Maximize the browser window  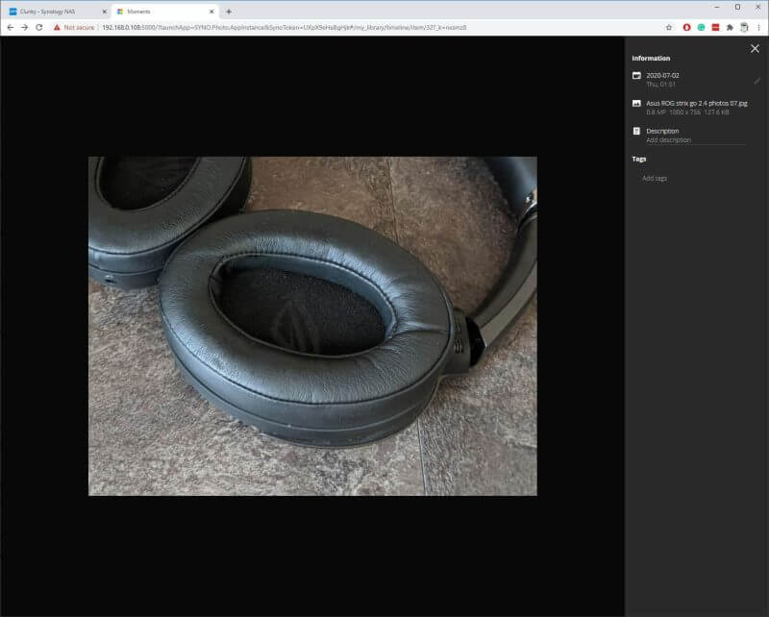click(x=737, y=7)
